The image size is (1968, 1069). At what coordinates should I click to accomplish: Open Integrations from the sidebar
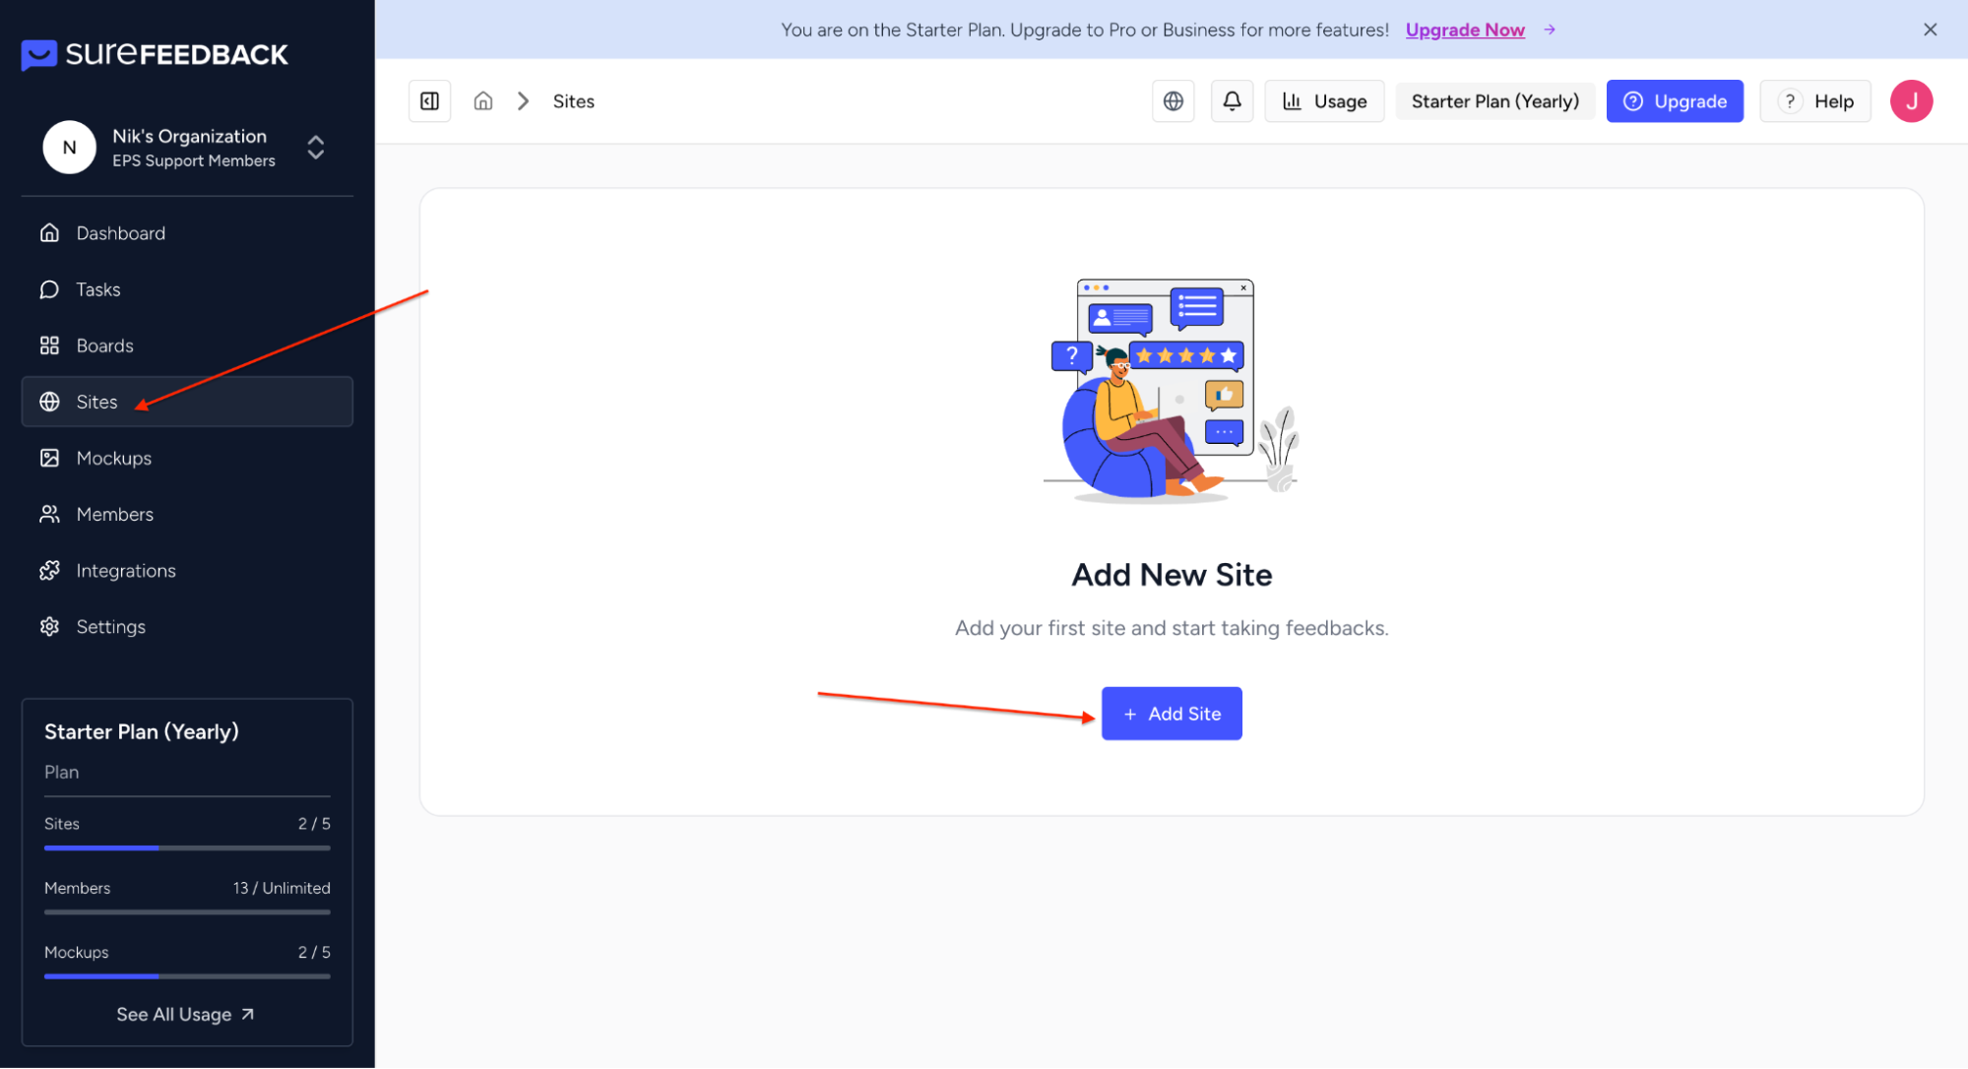pos(125,571)
